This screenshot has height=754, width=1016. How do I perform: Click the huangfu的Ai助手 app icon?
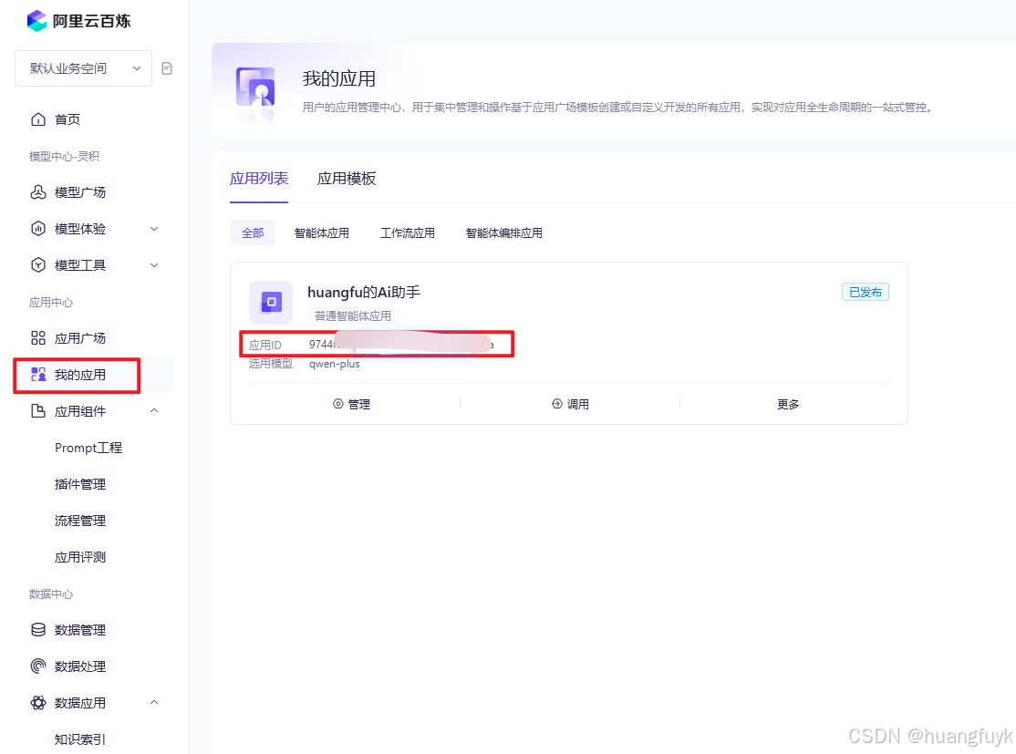tap(271, 302)
